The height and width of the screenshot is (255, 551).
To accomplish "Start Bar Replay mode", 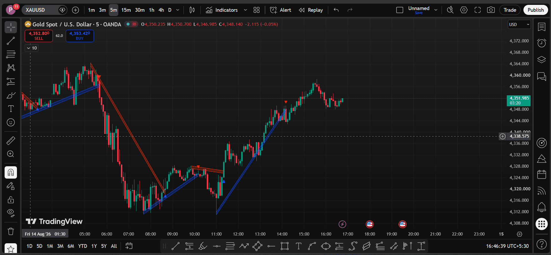I will click(x=311, y=10).
